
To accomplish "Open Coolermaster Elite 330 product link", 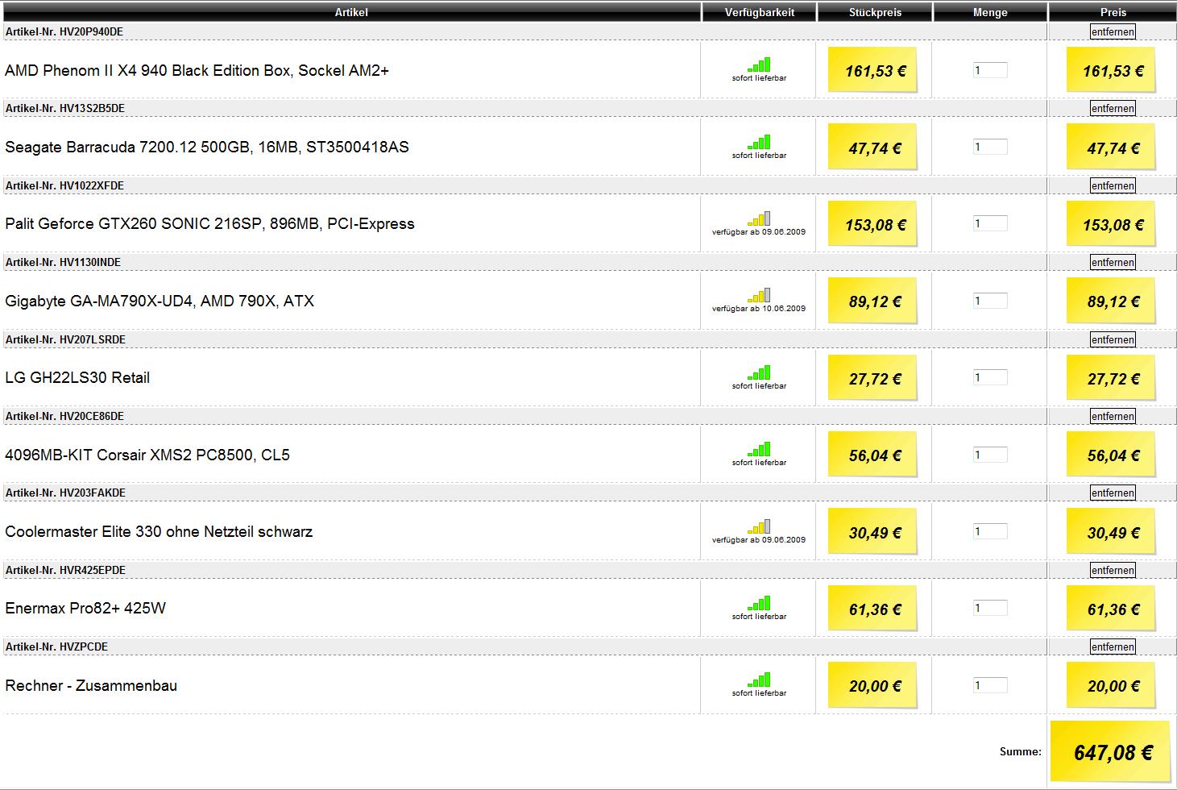I will (x=159, y=531).
